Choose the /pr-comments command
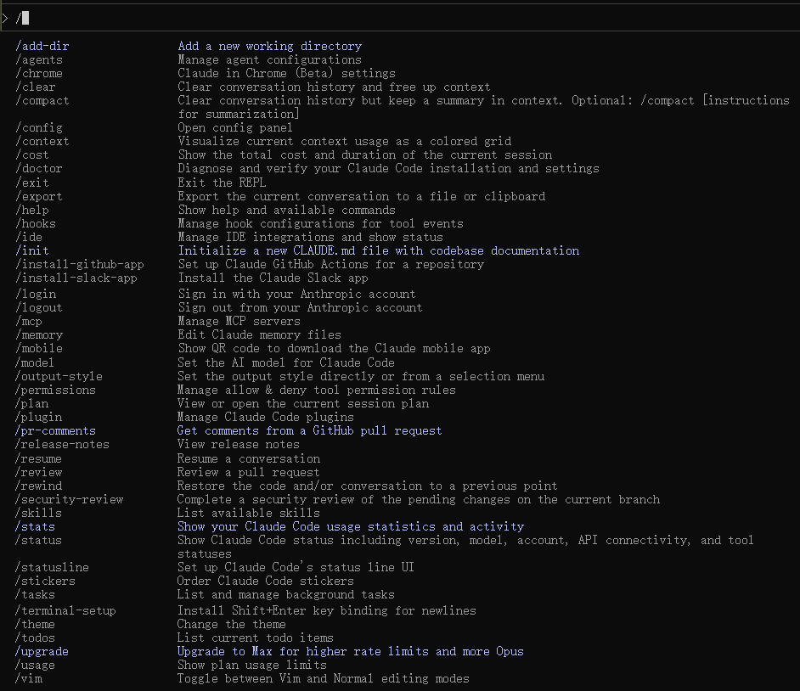This screenshot has height=691, width=800. click(x=55, y=431)
